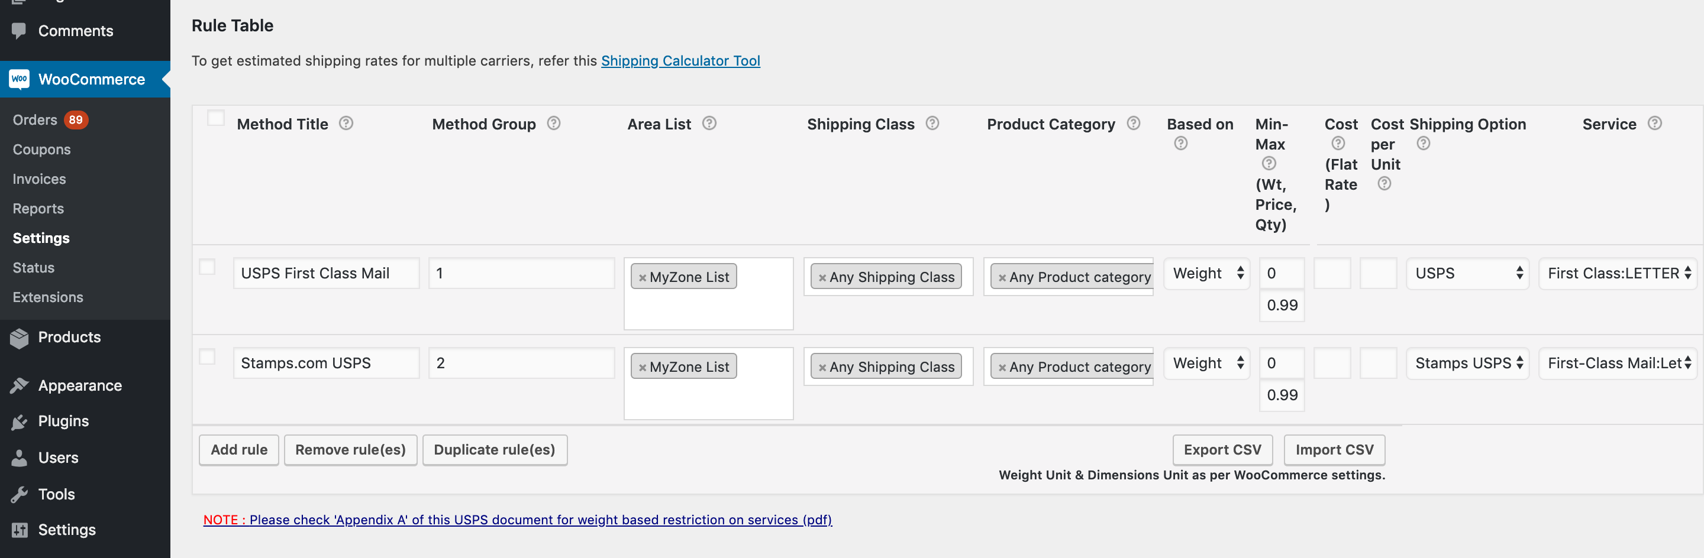1704x558 pixels.
Task: Open Based on Weight dropdown in Stamps.com row
Action: [1206, 364]
